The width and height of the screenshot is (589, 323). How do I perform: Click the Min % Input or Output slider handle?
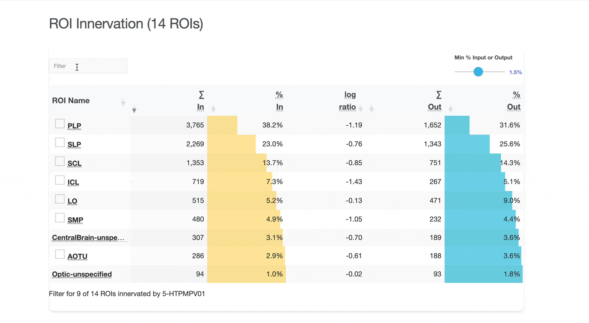coord(478,72)
